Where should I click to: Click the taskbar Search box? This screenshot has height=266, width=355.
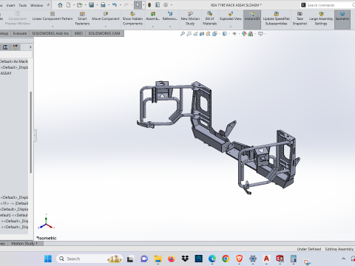pos(89,259)
